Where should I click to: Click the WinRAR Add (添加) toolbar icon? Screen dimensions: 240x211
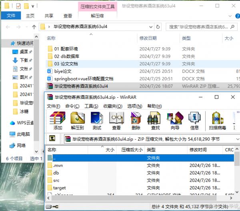tap(57, 121)
